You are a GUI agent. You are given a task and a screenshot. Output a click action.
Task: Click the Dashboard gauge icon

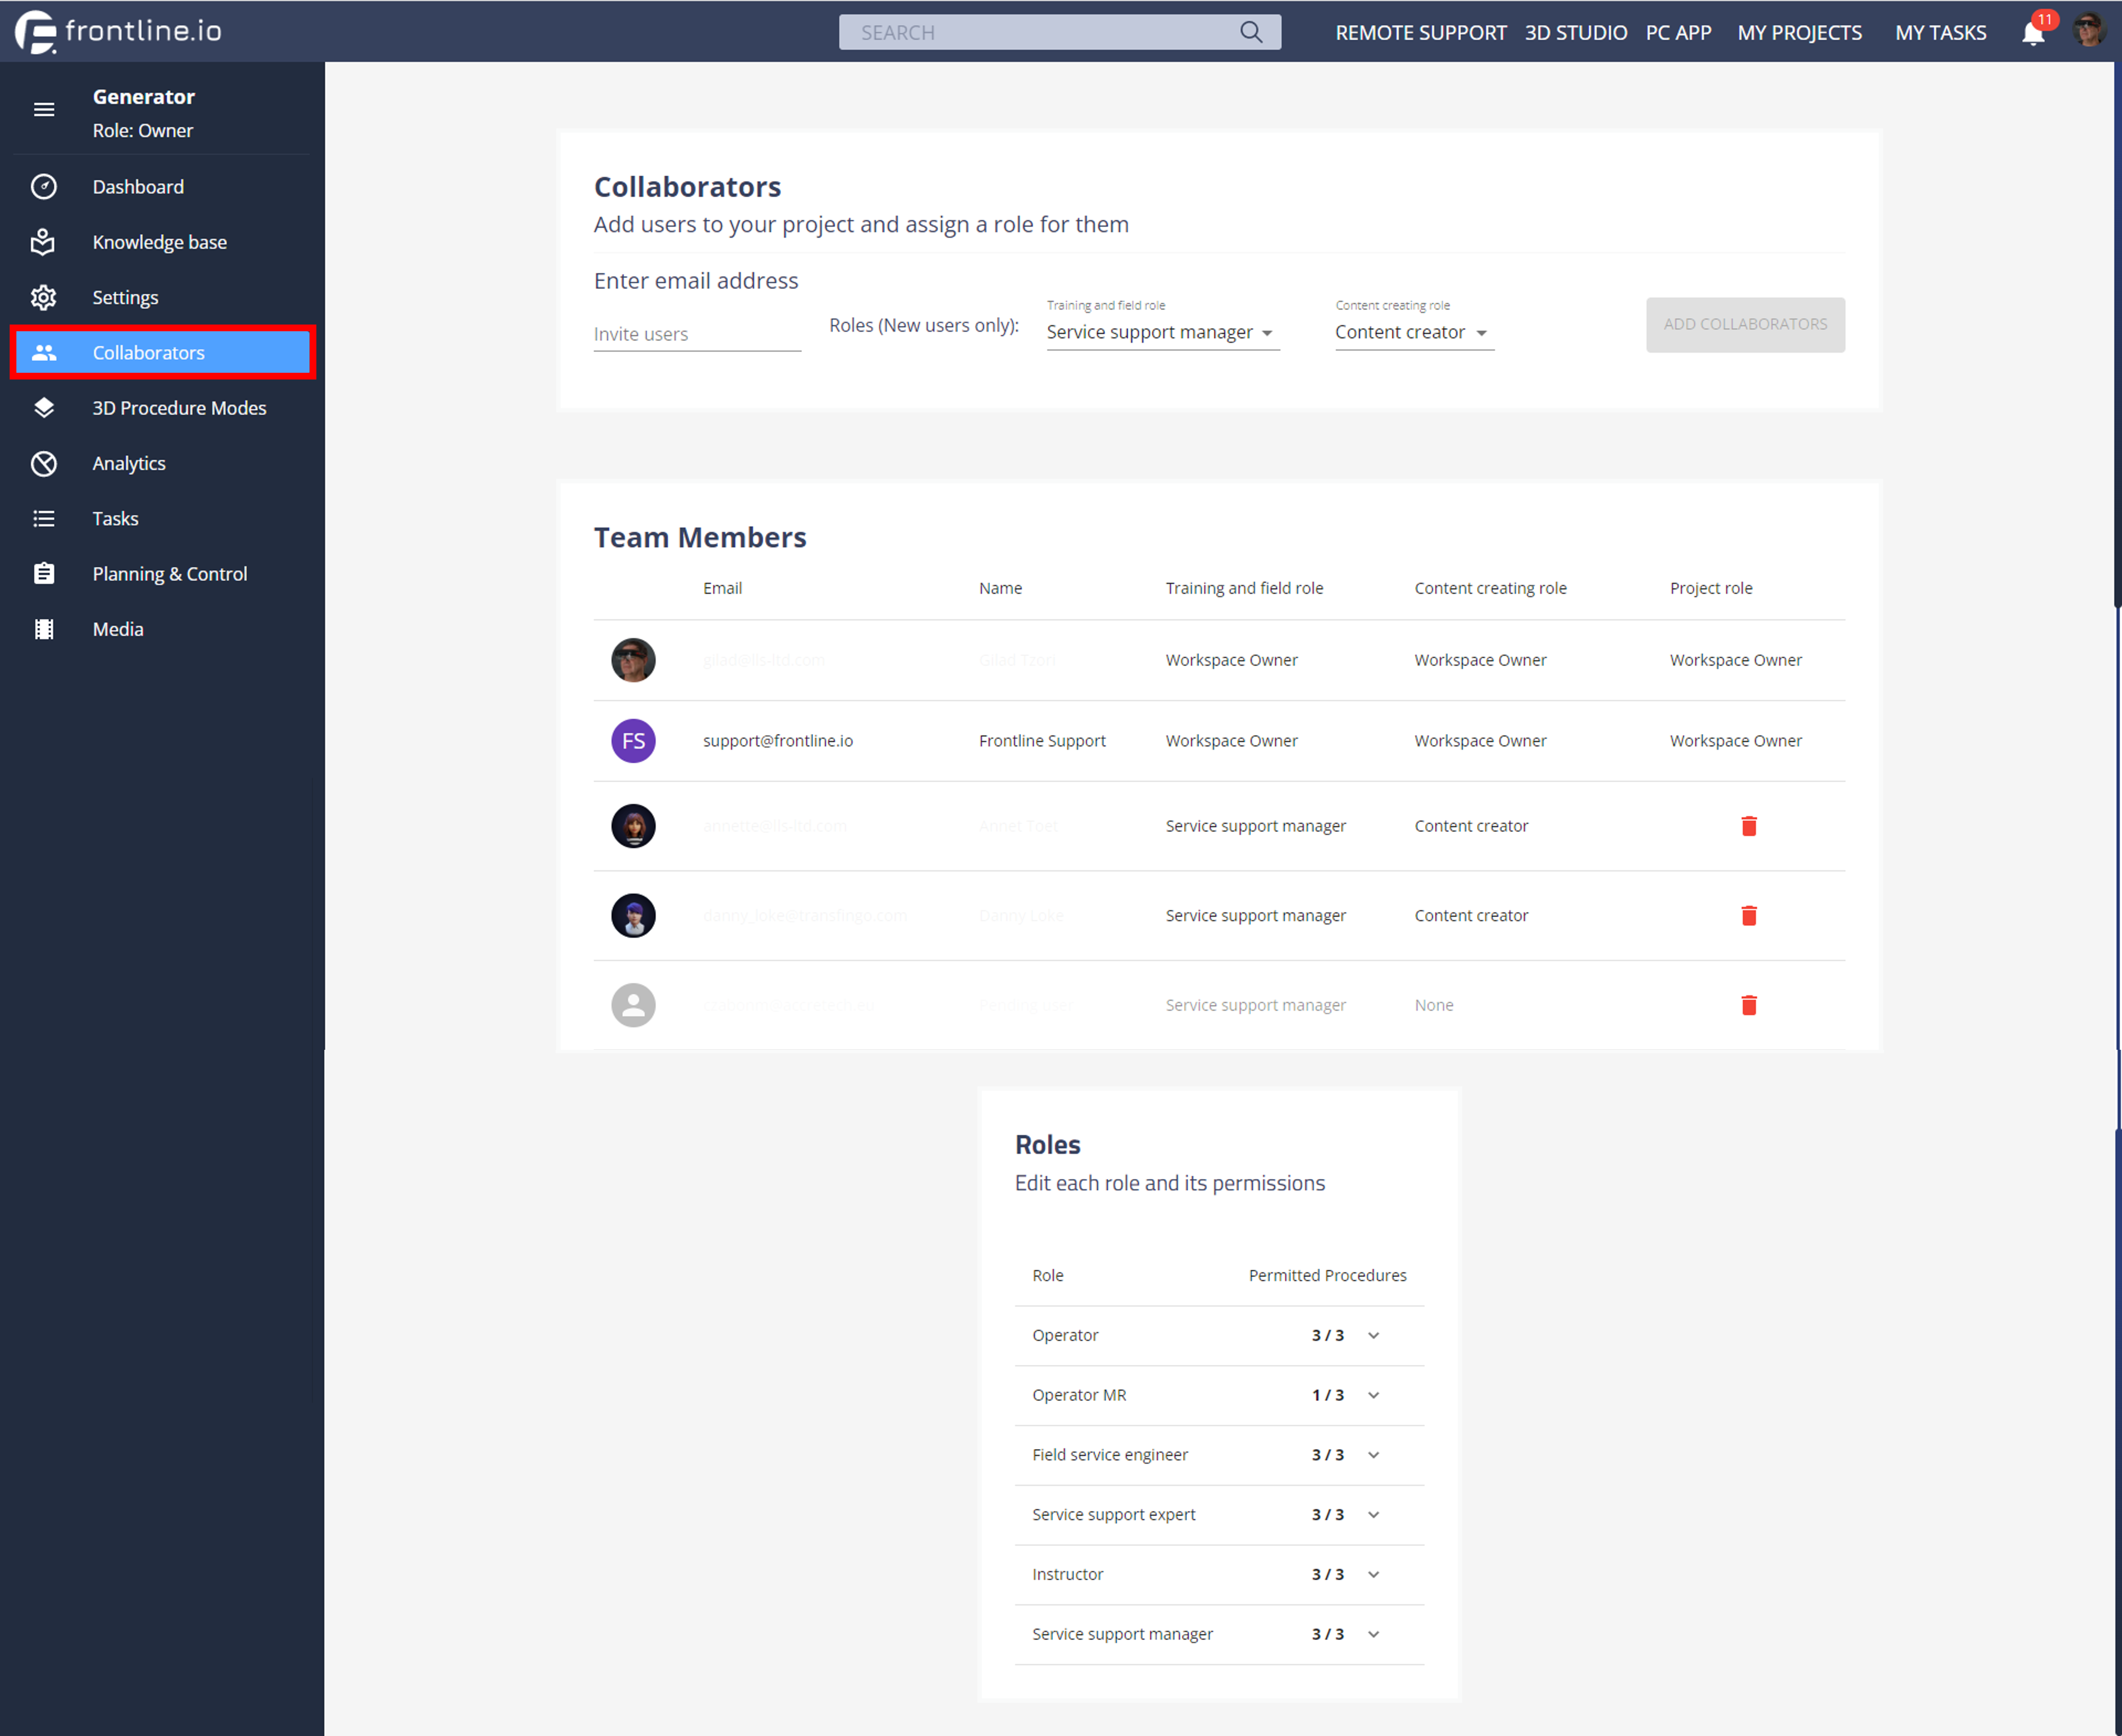(44, 187)
